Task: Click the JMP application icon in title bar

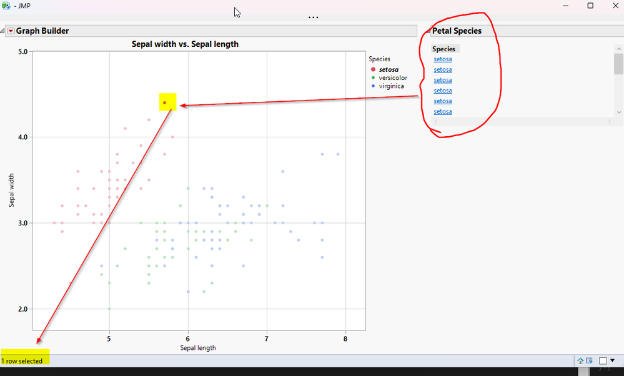Action: (6, 5)
